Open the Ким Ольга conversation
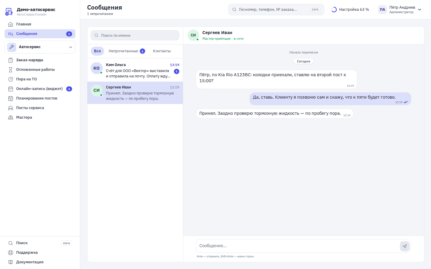431x269 pixels. pyautogui.click(x=135, y=71)
